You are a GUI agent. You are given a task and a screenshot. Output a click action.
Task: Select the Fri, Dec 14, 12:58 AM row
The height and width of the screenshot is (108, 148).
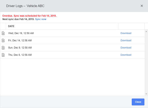pos(72,40)
